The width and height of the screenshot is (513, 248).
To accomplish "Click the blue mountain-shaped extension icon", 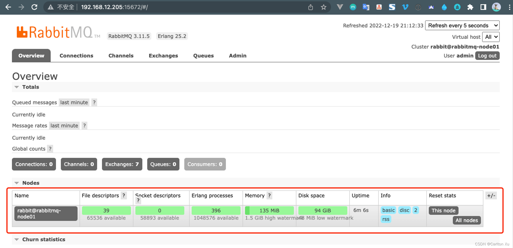I will 431,7.
